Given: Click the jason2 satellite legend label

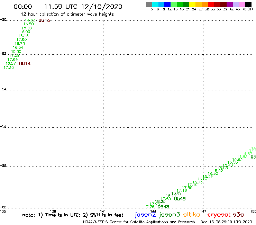Looking at the screenshot, I should (145, 215).
